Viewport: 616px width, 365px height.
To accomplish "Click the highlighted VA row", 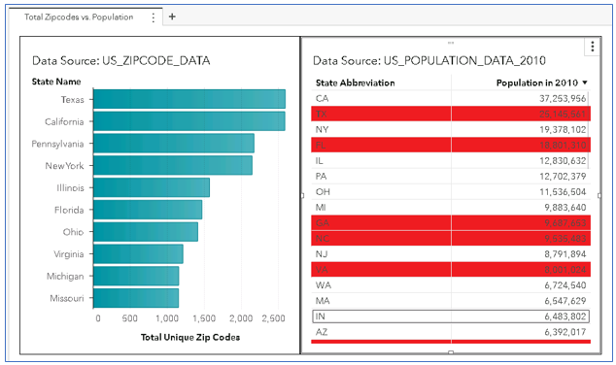I will (x=451, y=269).
